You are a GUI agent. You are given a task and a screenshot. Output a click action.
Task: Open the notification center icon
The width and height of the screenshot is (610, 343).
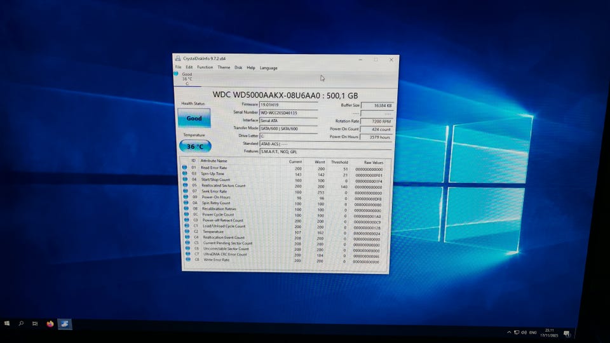pyautogui.click(x=567, y=333)
